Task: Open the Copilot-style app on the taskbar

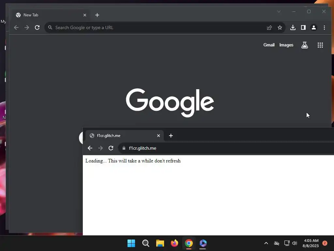Action: (x=203, y=243)
